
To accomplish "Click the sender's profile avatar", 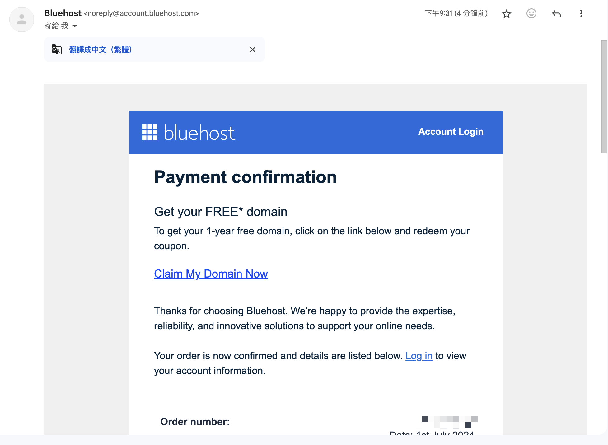I will point(22,19).
